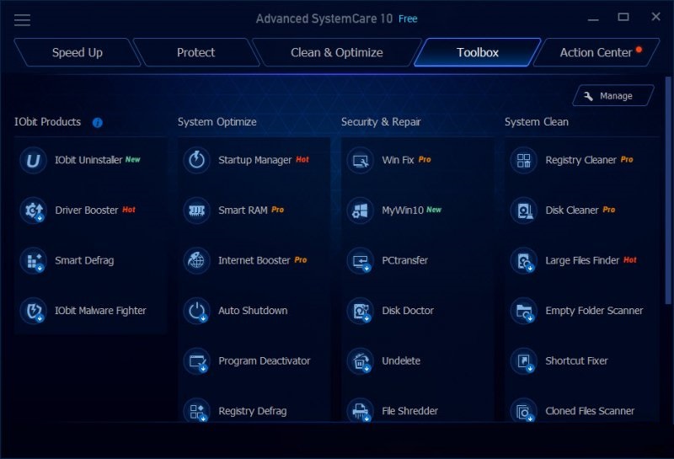Viewport: 674px width, 459px height.
Task: Click the Disk Doctor icon
Action: 360,311
